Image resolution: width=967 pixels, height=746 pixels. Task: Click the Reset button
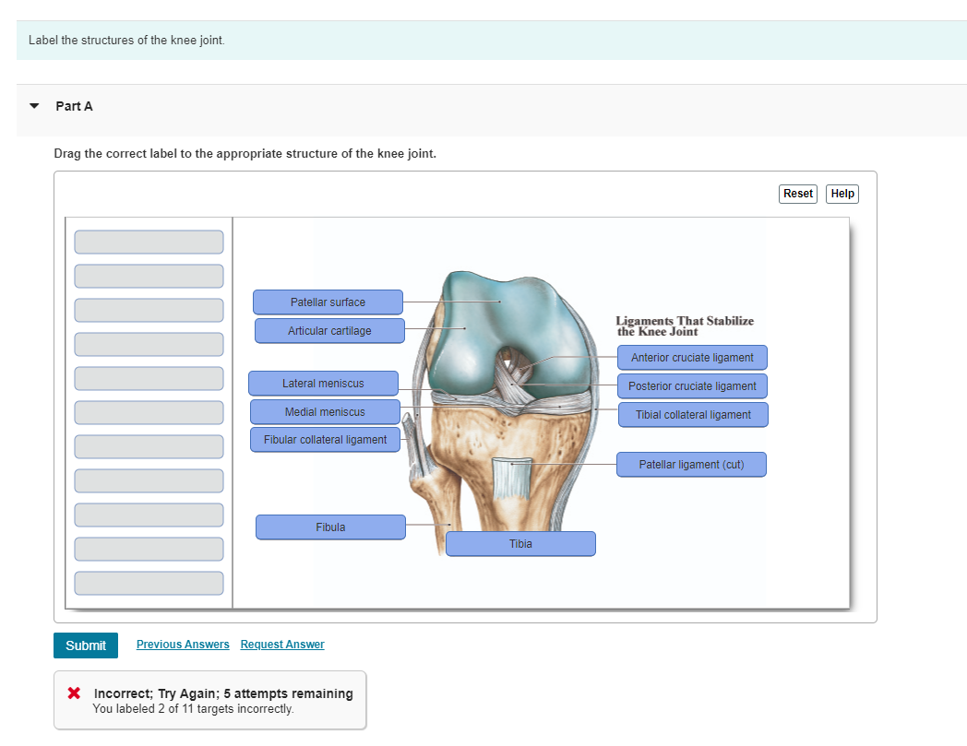(x=797, y=194)
